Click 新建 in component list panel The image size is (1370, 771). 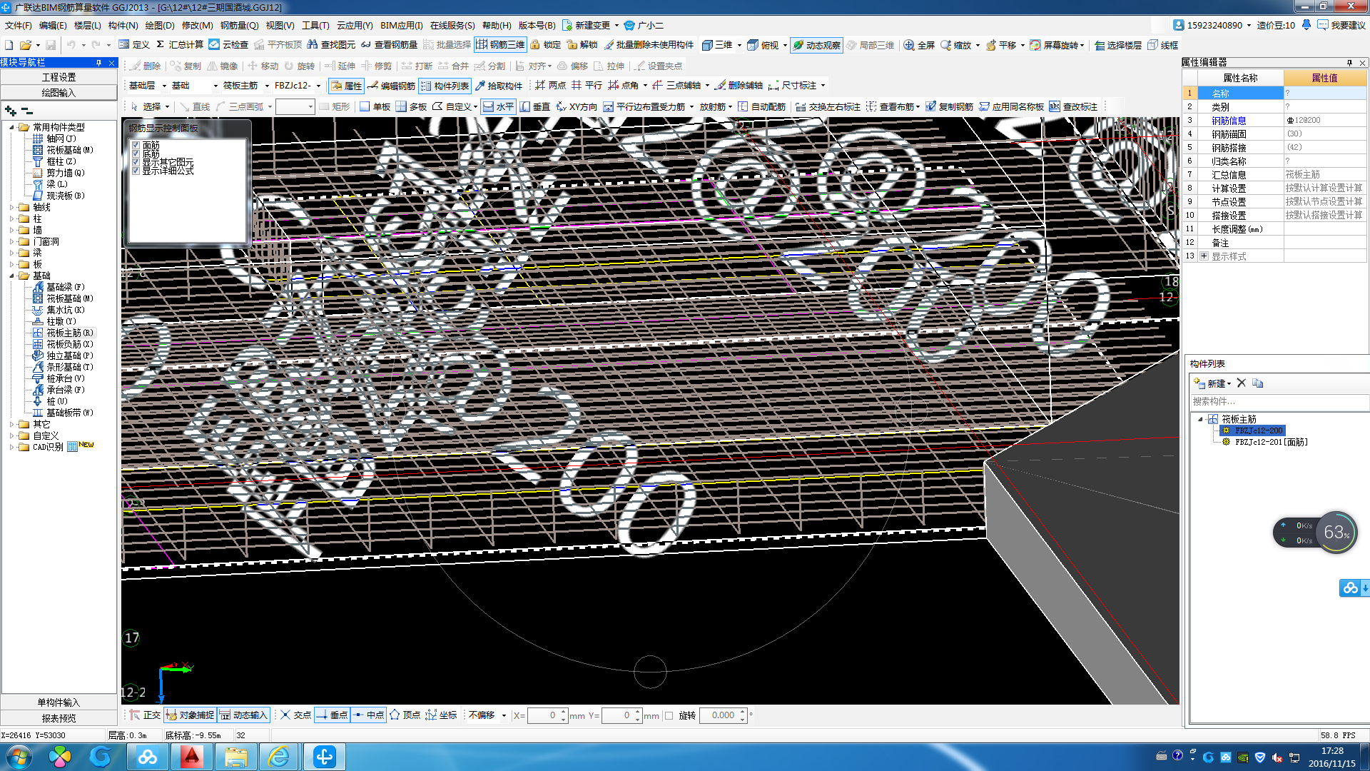click(1212, 383)
